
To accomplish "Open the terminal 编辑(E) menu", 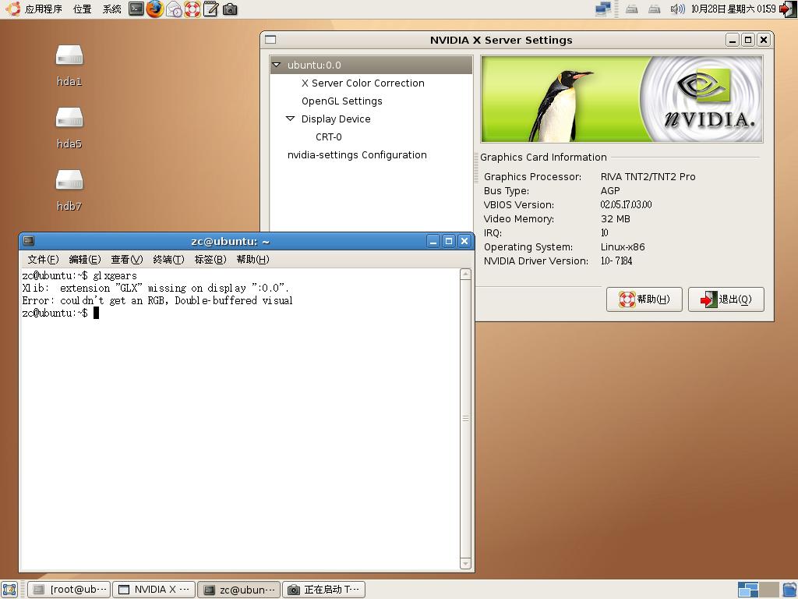I will coord(85,259).
